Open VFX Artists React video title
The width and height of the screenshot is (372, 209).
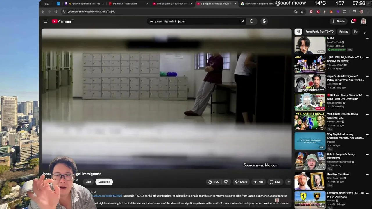tap(343, 116)
